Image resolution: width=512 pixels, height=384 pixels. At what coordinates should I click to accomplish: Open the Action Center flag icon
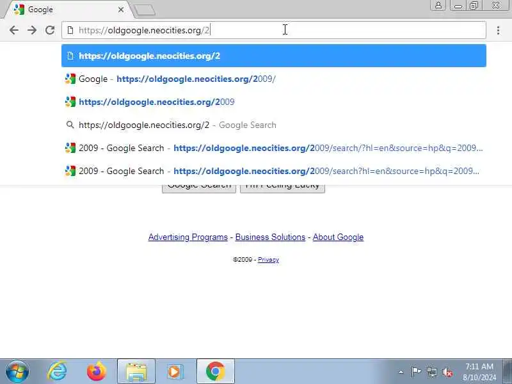coord(415,372)
